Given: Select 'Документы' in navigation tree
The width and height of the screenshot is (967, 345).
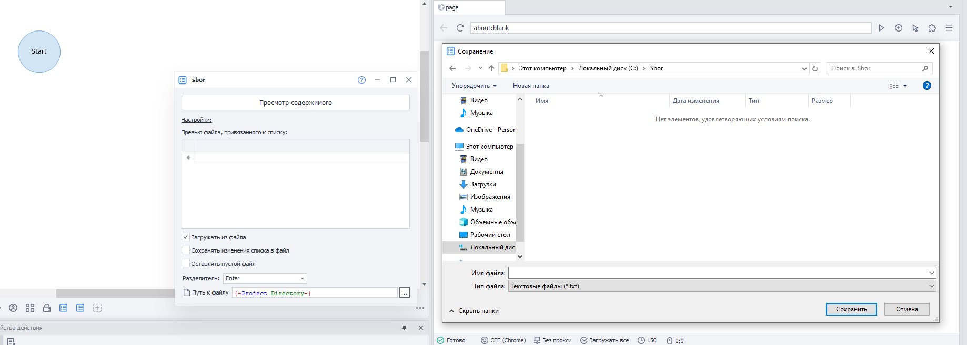Looking at the screenshot, I should pyautogui.click(x=482, y=172).
